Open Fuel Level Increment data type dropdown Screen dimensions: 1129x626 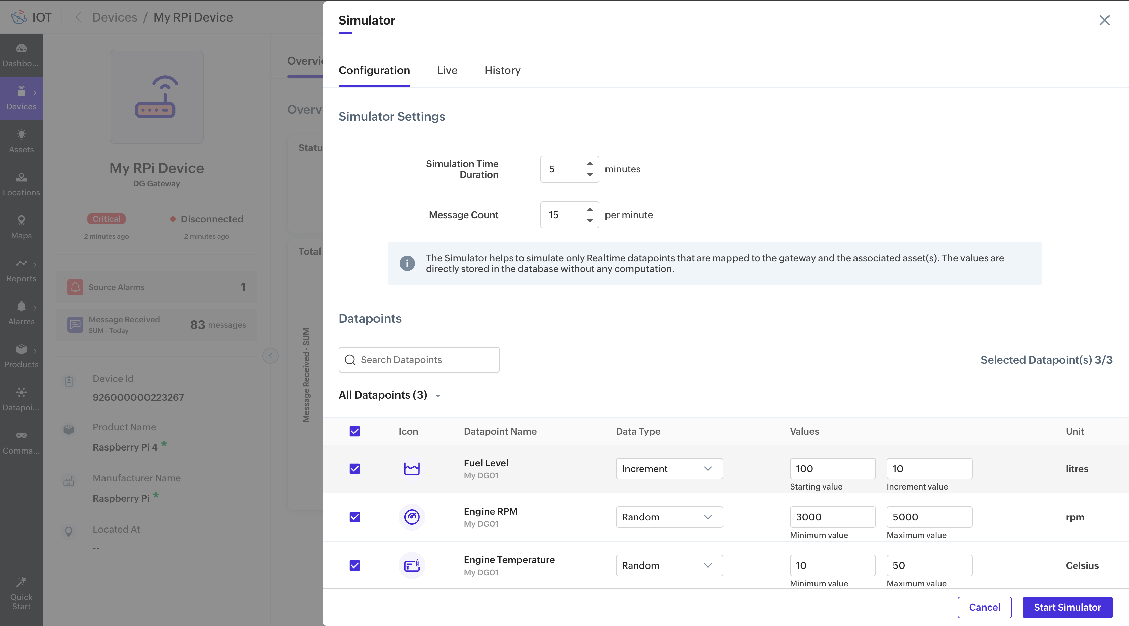(669, 469)
